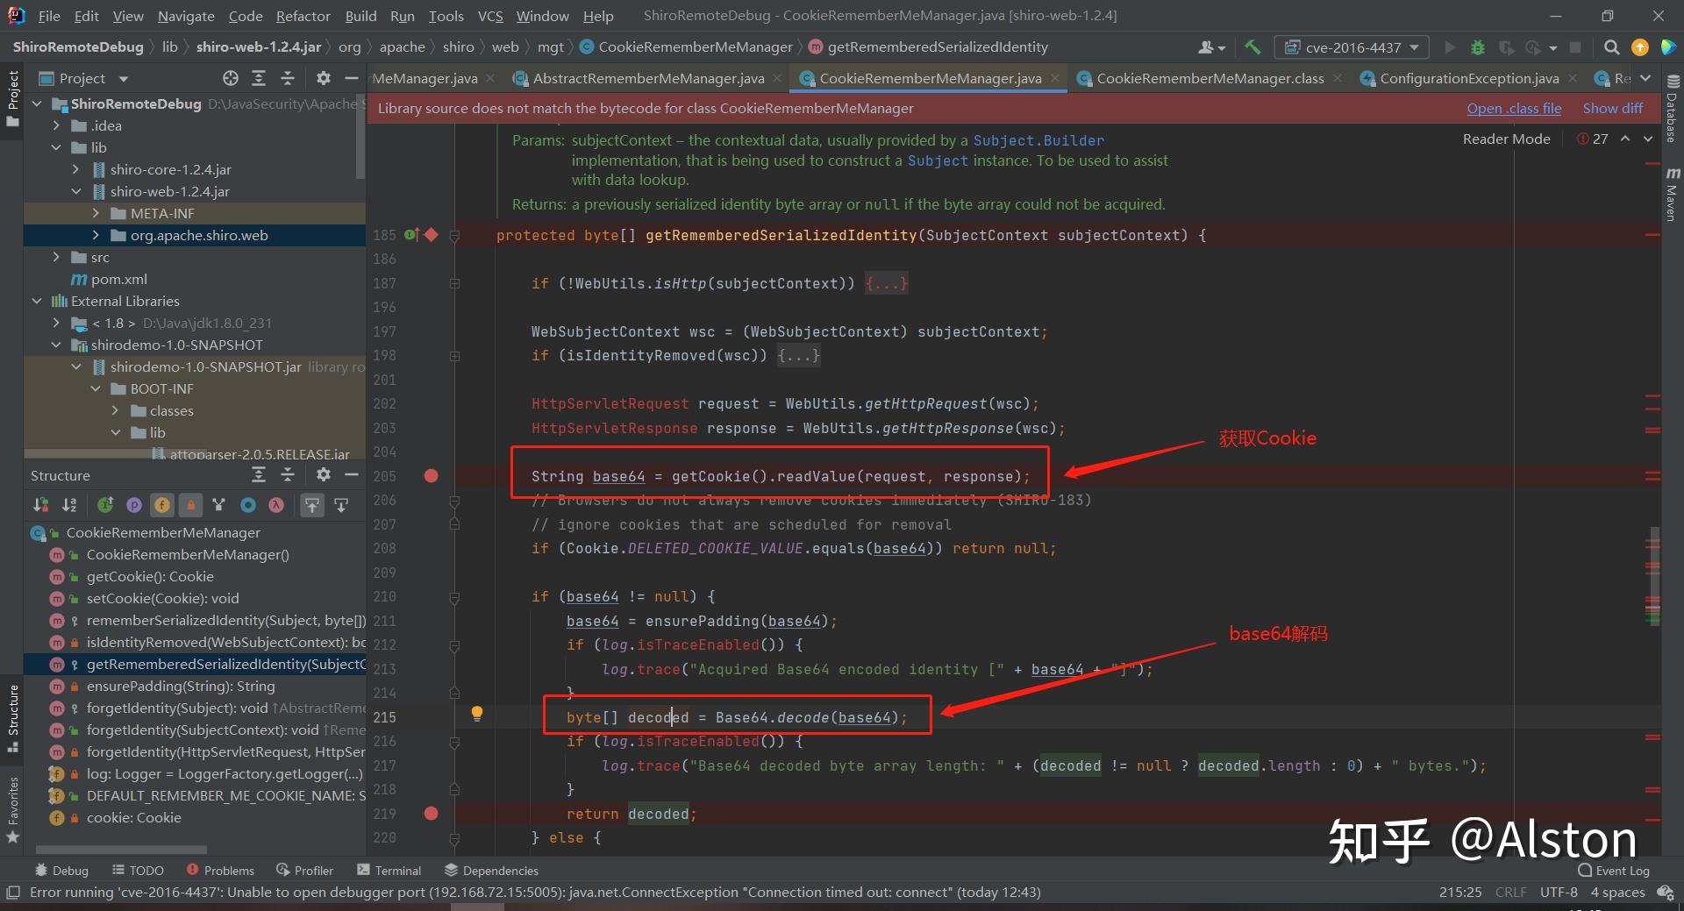Click the intention light bulb on line 215

[477, 714]
